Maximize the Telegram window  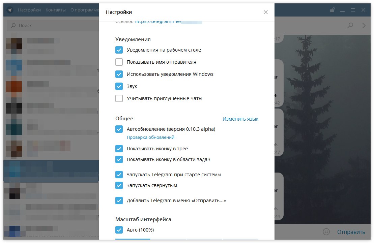(353, 10)
